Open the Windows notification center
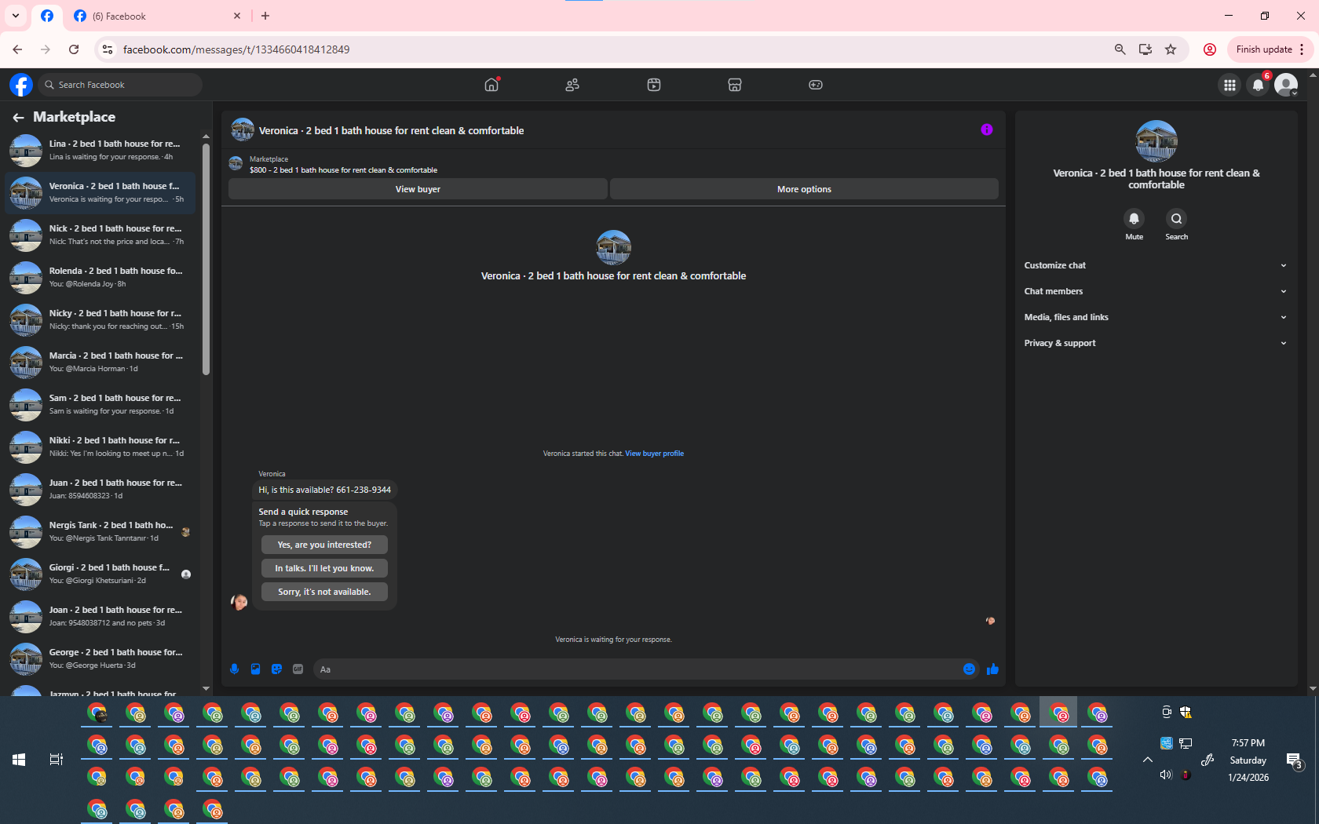1319x824 pixels. click(1294, 760)
